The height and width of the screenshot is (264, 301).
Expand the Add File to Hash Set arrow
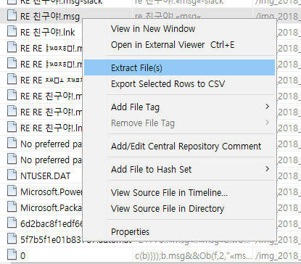[x=267, y=169]
